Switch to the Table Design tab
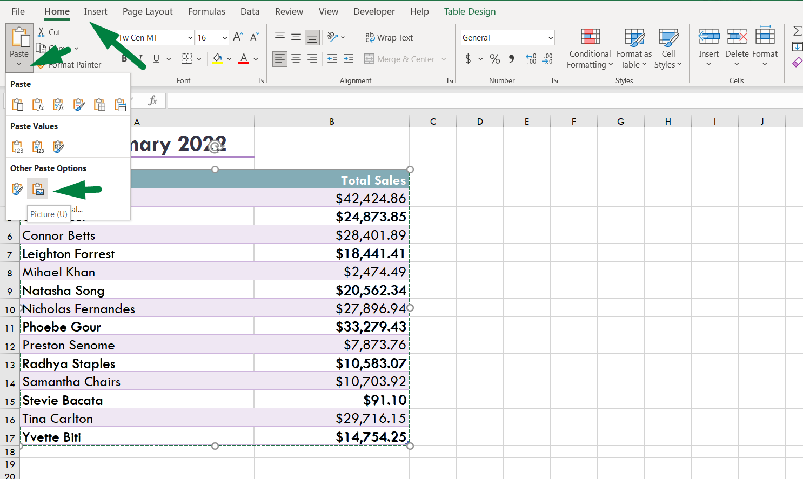 point(469,11)
